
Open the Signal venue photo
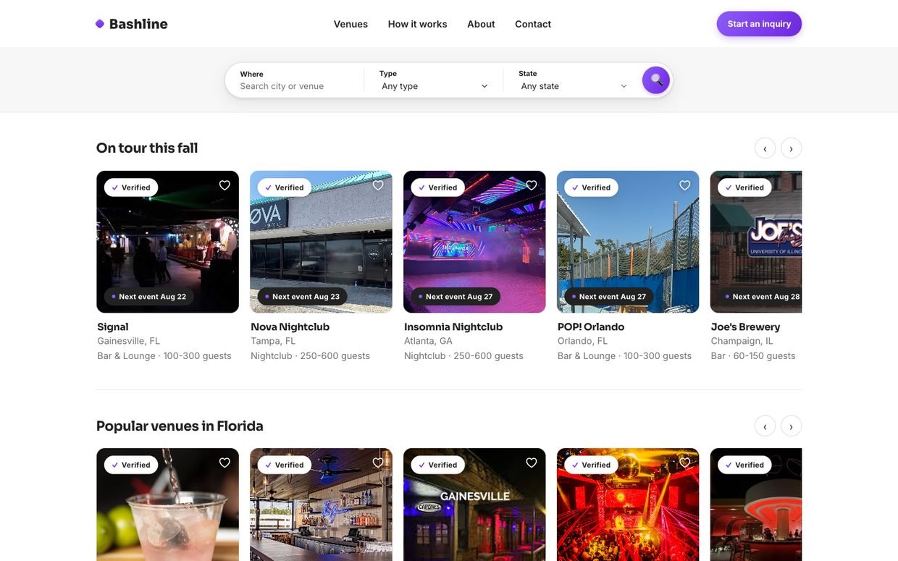coord(167,242)
